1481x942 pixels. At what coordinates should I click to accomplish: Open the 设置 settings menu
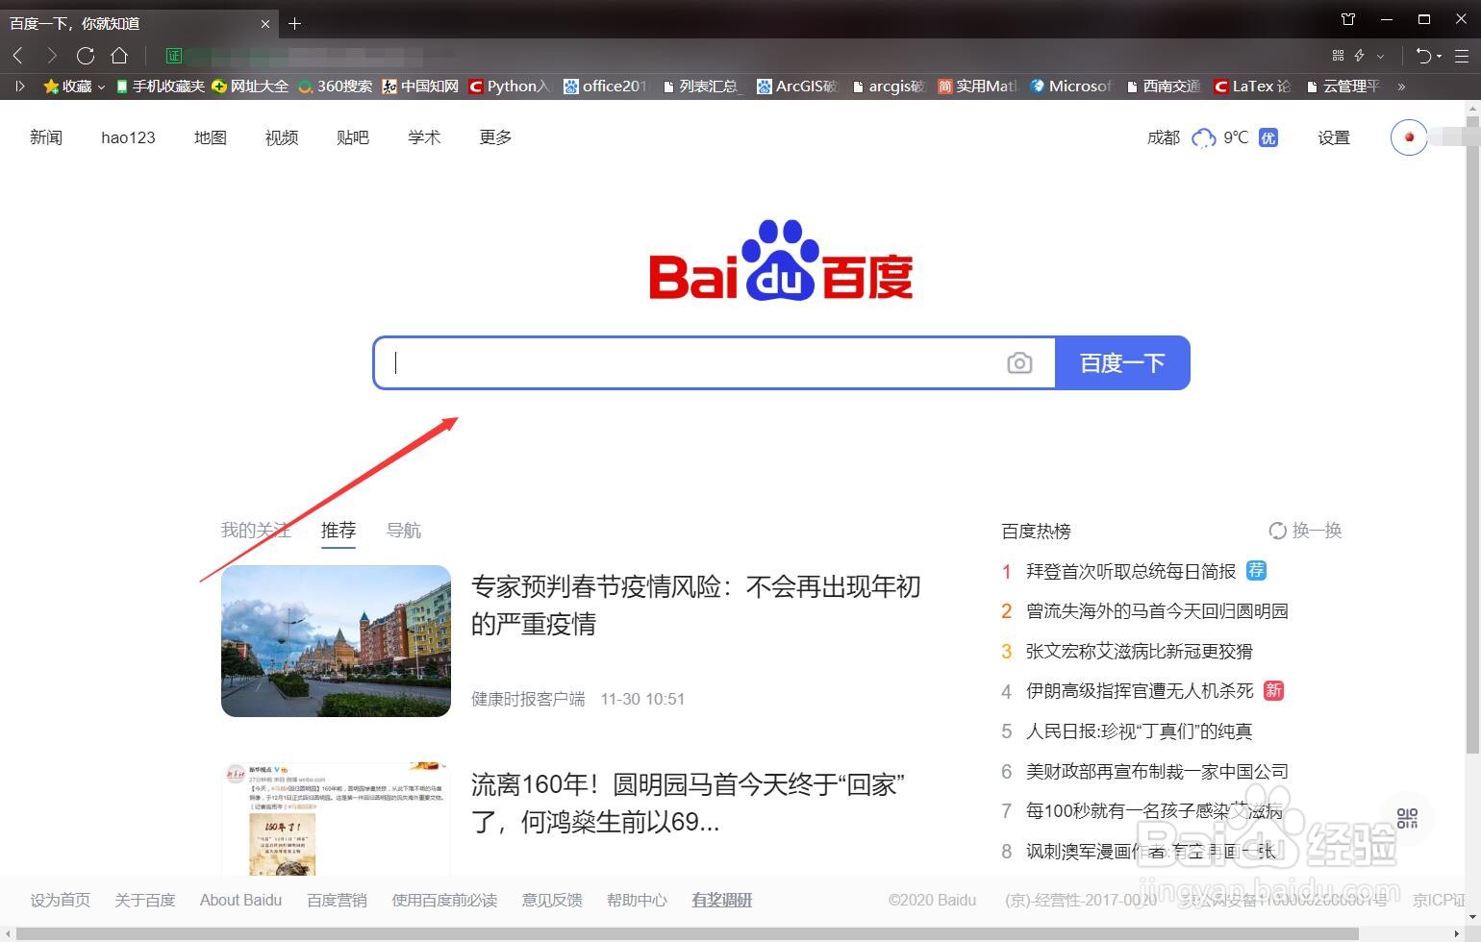[x=1334, y=137]
